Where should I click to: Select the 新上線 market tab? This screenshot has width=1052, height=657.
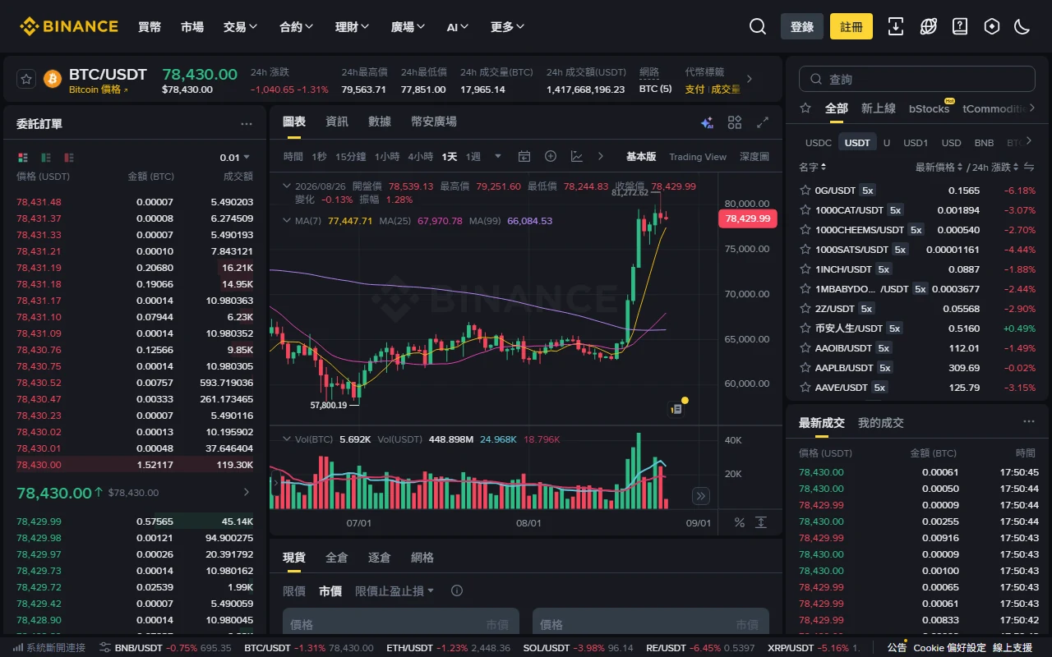(x=879, y=108)
